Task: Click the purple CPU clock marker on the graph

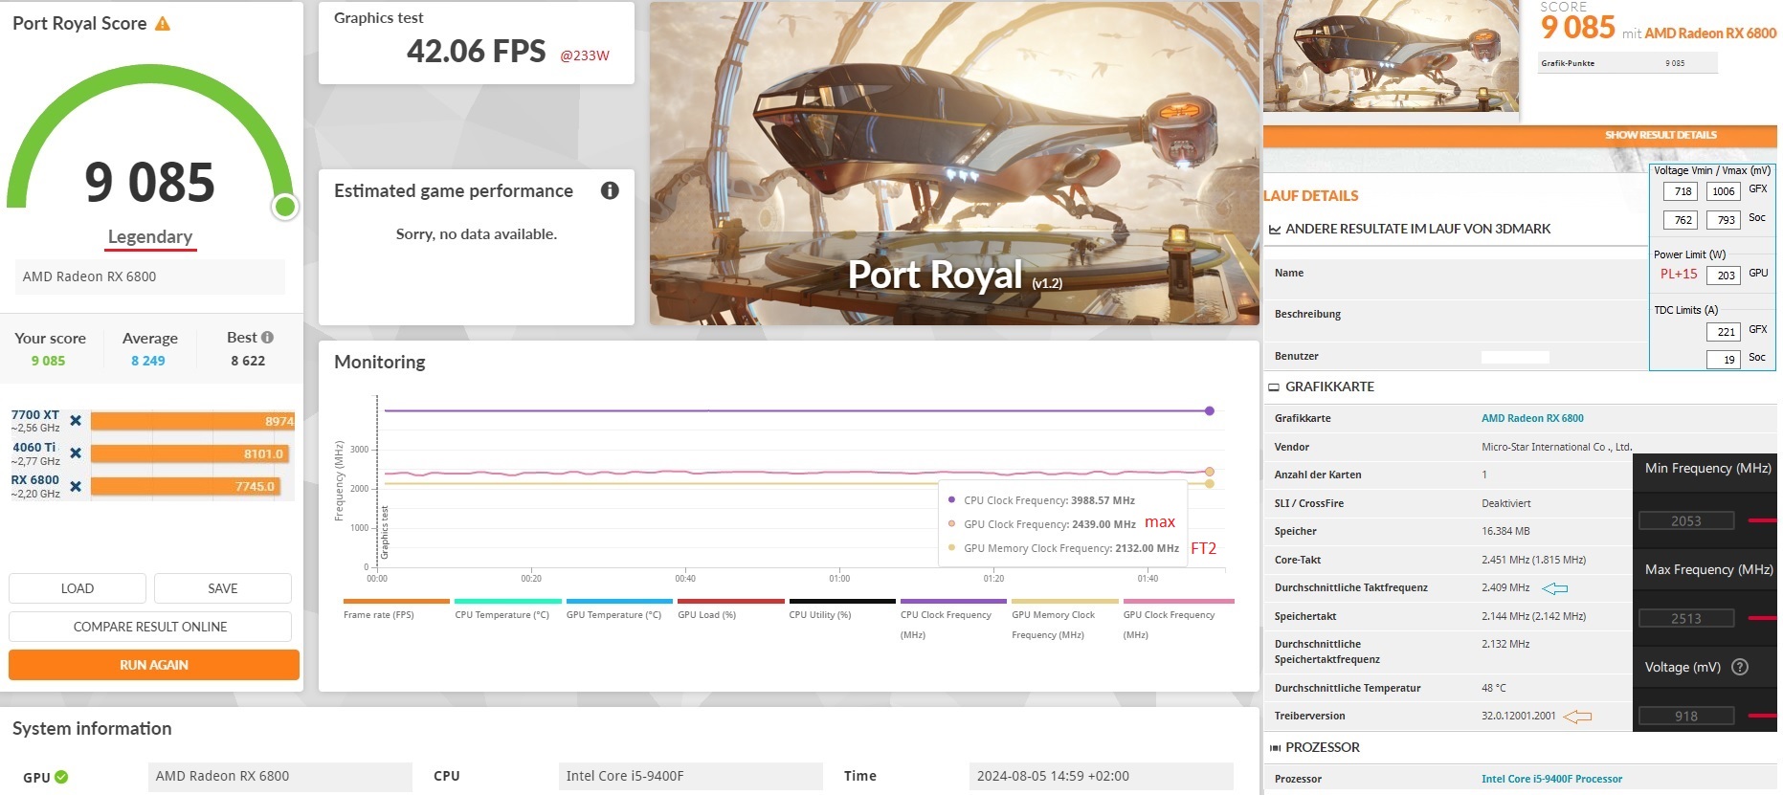Action: [1210, 410]
